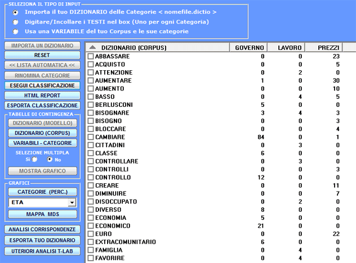Set Selezione Multipla to No
The width and height of the screenshot is (356, 263).
(x=50, y=160)
